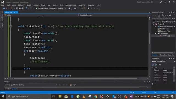Click the Save Source.cpp floppy-disk icon
176x99 pixels.
20,9
